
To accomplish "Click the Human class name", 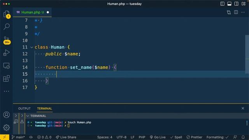I will click(58, 47).
